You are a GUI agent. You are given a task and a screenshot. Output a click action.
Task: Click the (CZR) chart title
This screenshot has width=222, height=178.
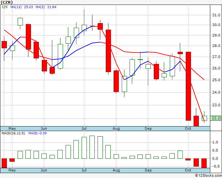pos(7,2)
